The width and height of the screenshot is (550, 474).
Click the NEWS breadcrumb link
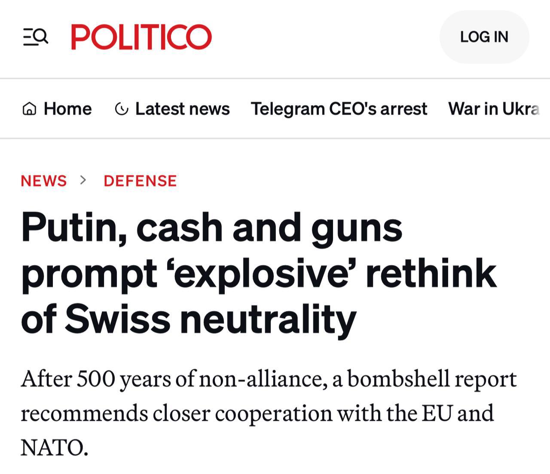click(x=44, y=181)
